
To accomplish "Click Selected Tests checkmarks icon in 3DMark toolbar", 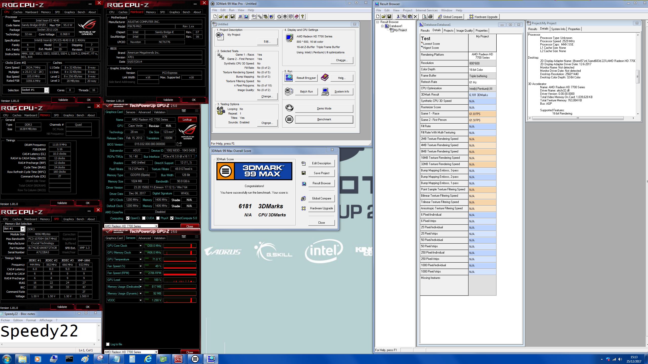I will (x=260, y=17).
